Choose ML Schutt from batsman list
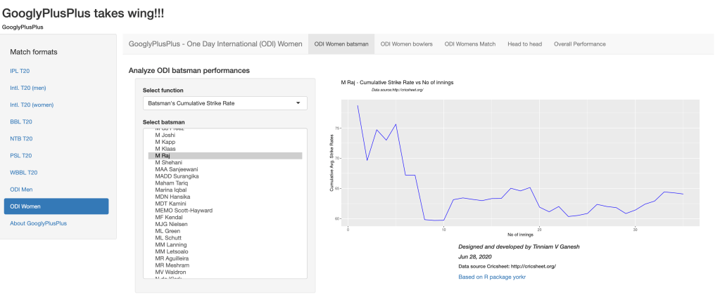The width and height of the screenshot is (720, 297). coord(169,237)
